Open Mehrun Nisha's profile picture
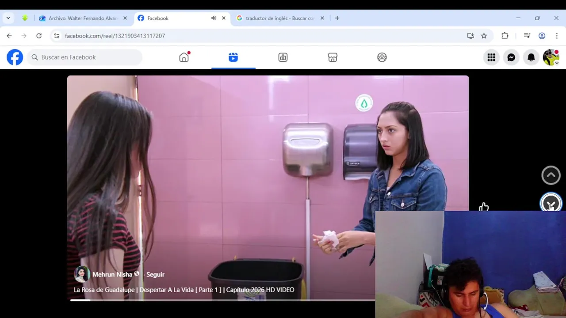Viewport: 566px width, 318px height. (81, 274)
